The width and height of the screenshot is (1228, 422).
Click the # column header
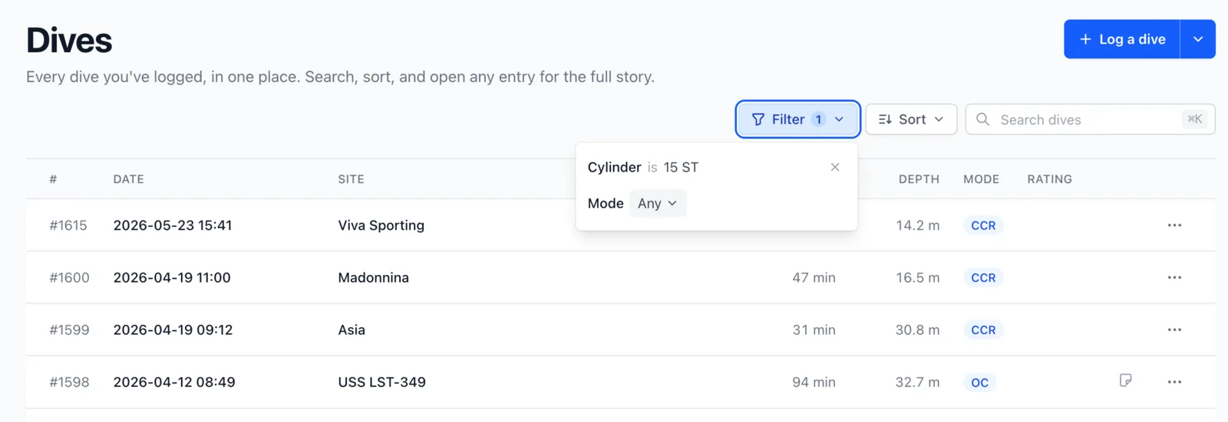click(53, 179)
